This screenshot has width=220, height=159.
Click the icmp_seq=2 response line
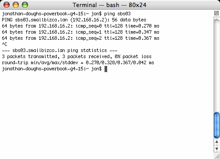[80, 38]
